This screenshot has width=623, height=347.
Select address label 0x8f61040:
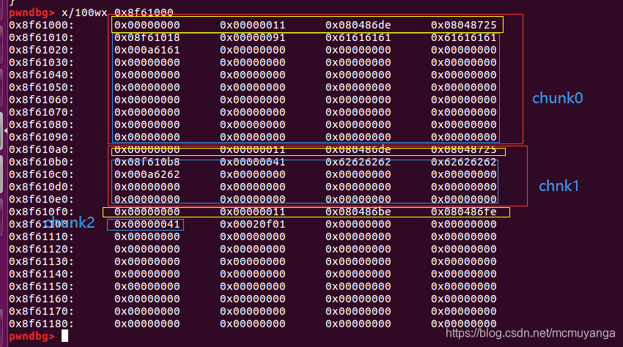tap(41, 75)
